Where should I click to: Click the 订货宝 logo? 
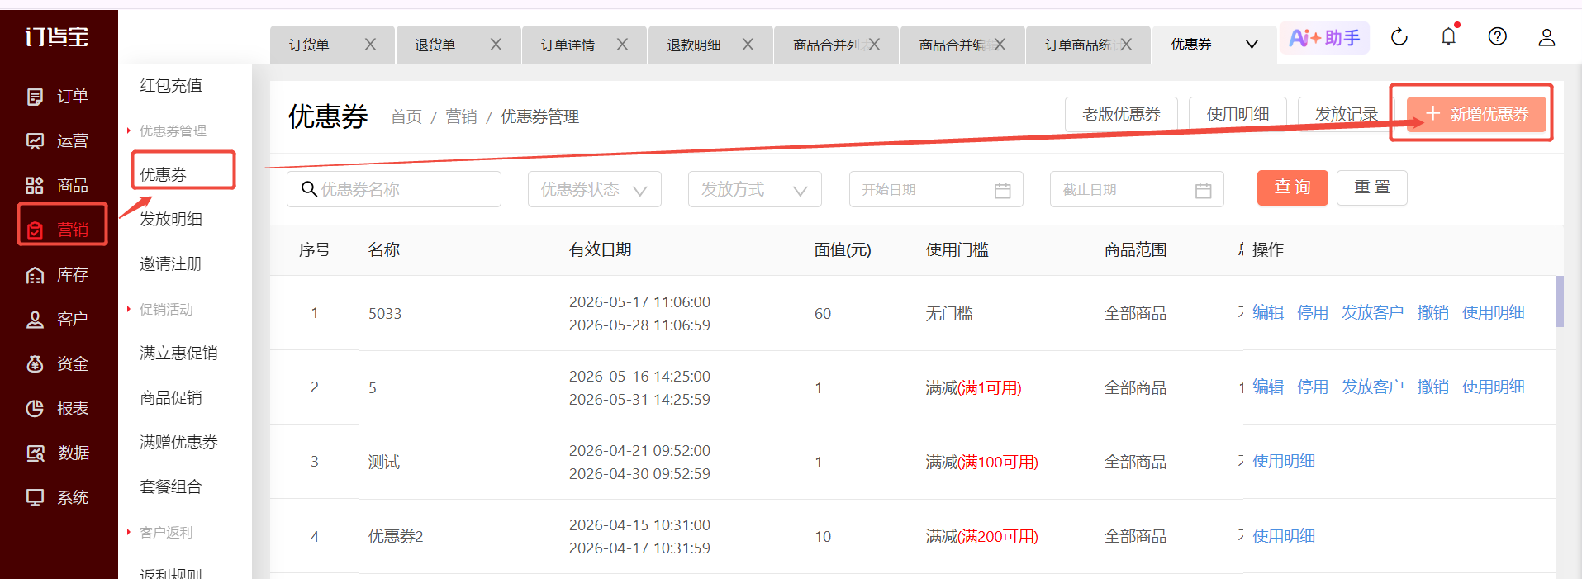pyautogui.click(x=56, y=36)
